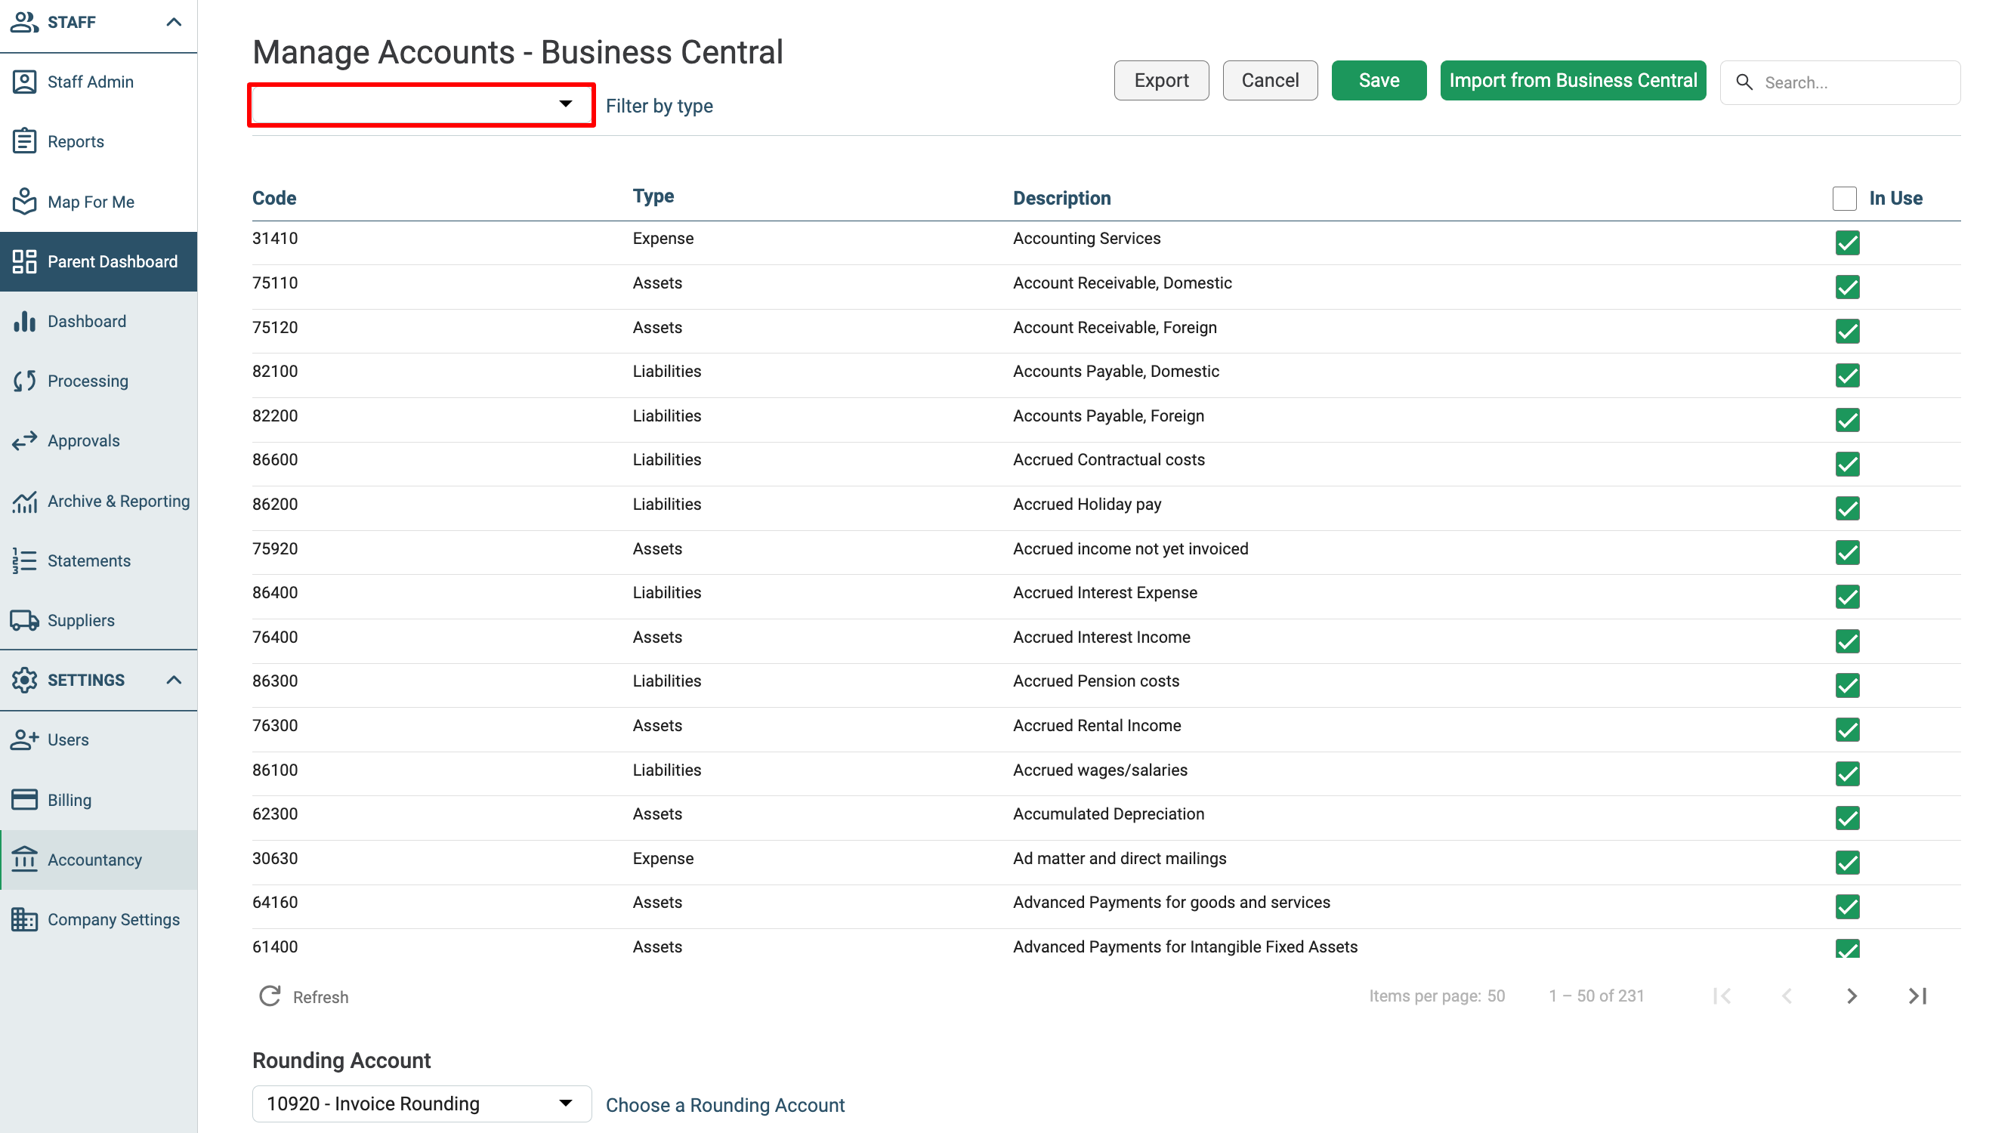Screen dimensions: 2014x1133
Task: Open Suppliers menu item
Action: tap(98, 621)
